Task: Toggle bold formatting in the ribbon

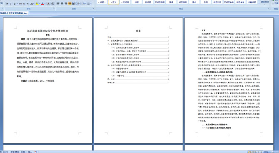Action: (x=7, y=4)
